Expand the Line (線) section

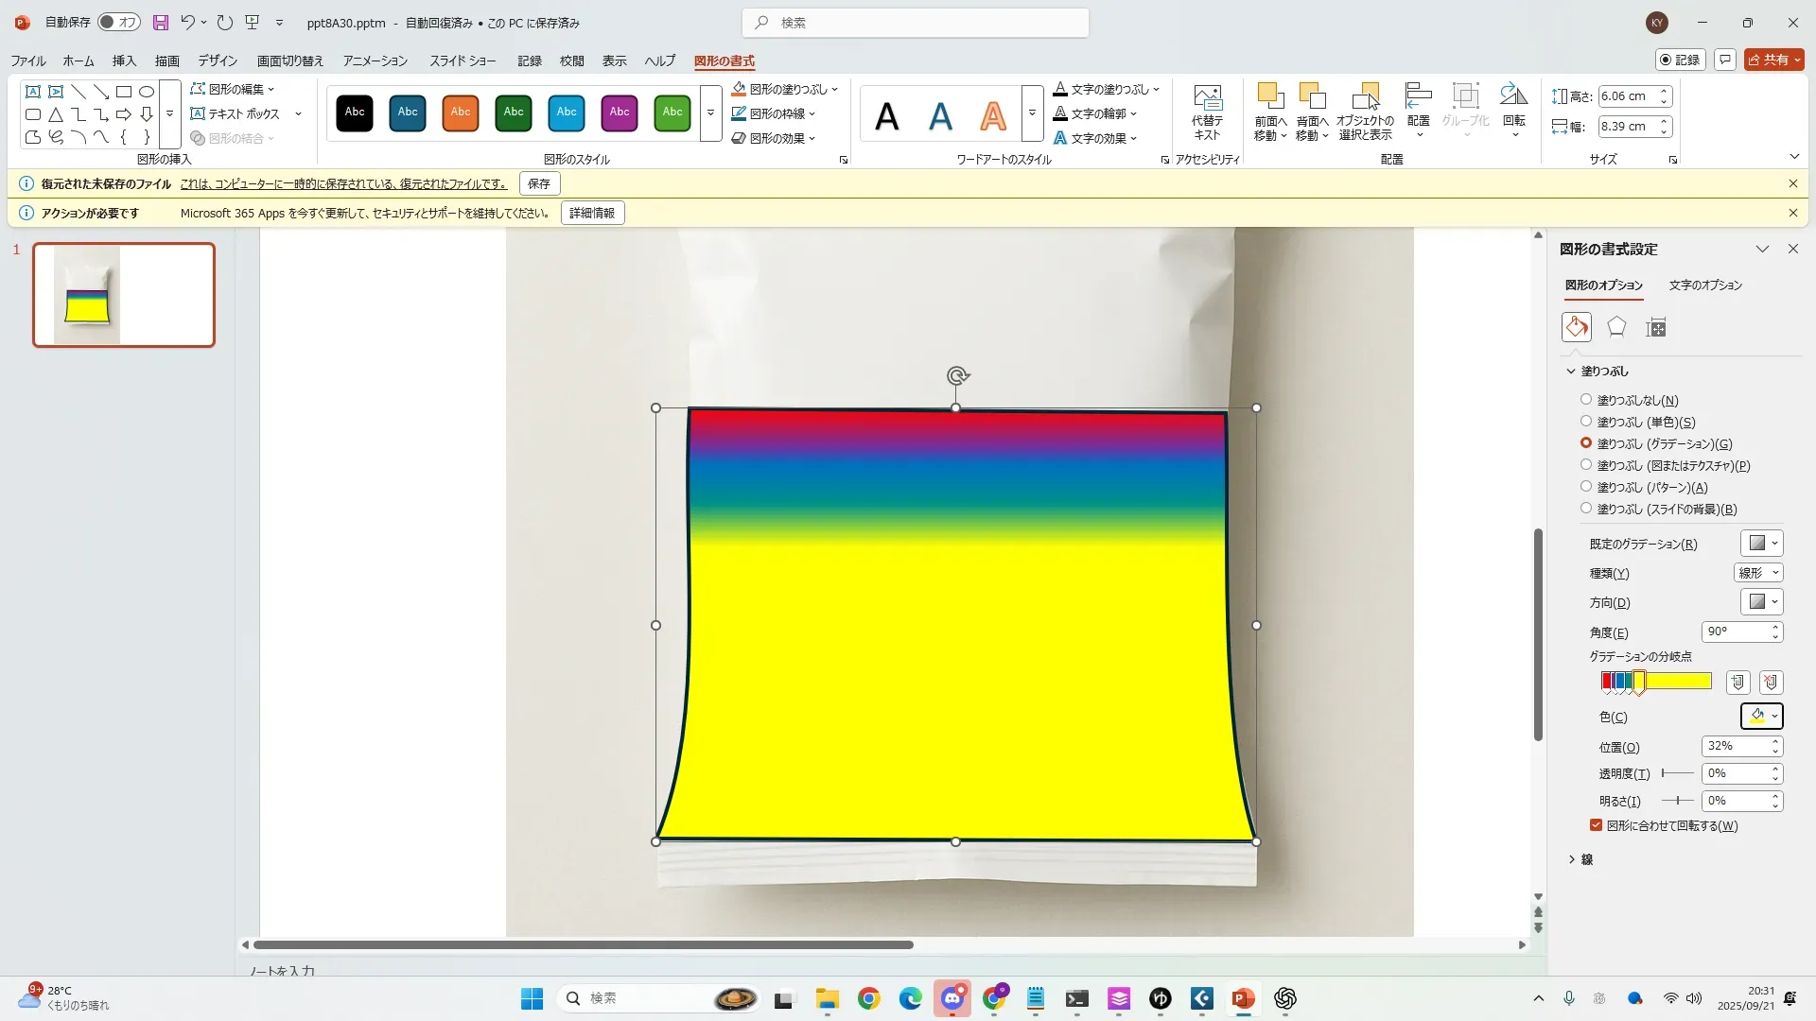[x=1580, y=859]
